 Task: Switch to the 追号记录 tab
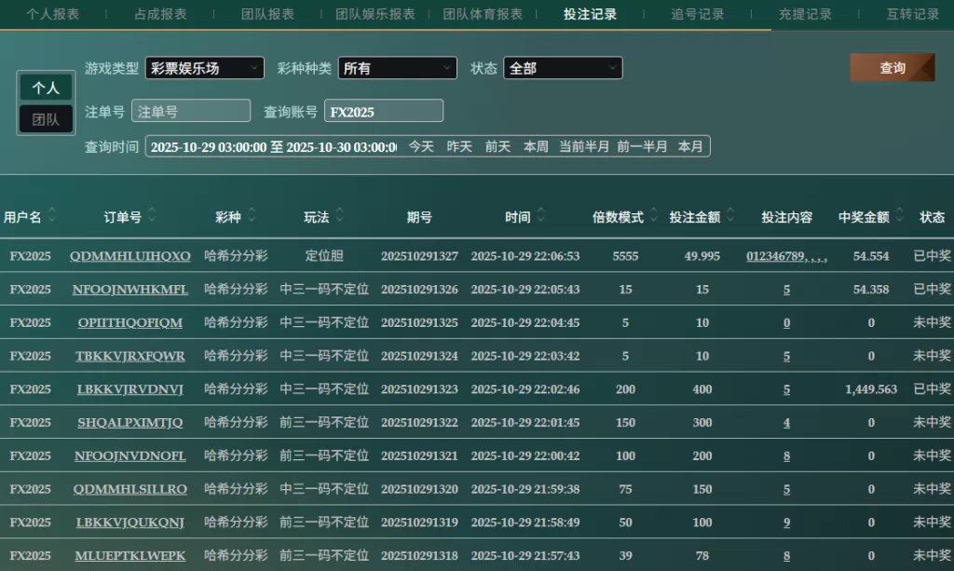tap(698, 14)
